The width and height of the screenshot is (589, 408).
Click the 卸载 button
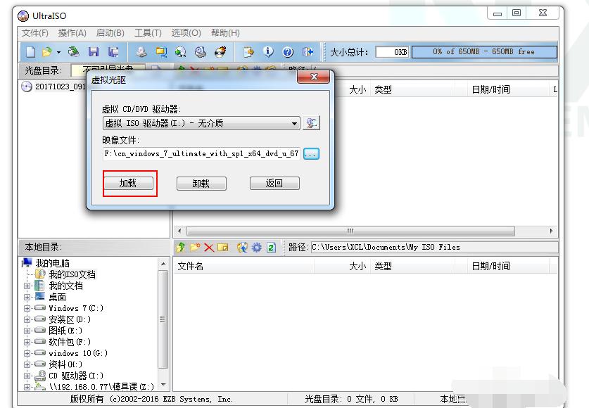click(201, 184)
